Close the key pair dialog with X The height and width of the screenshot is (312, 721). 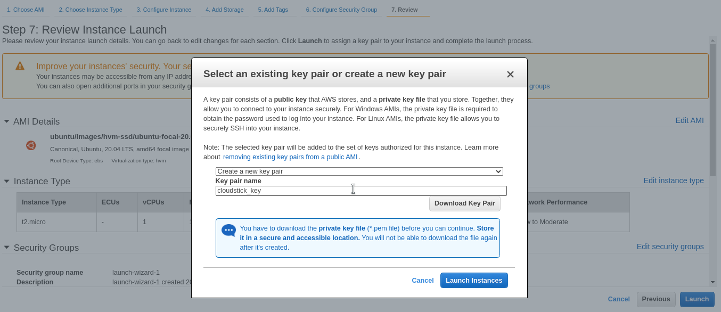pyautogui.click(x=510, y=75)
